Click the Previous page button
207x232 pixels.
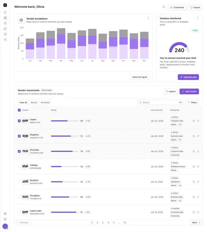(22, 223)
